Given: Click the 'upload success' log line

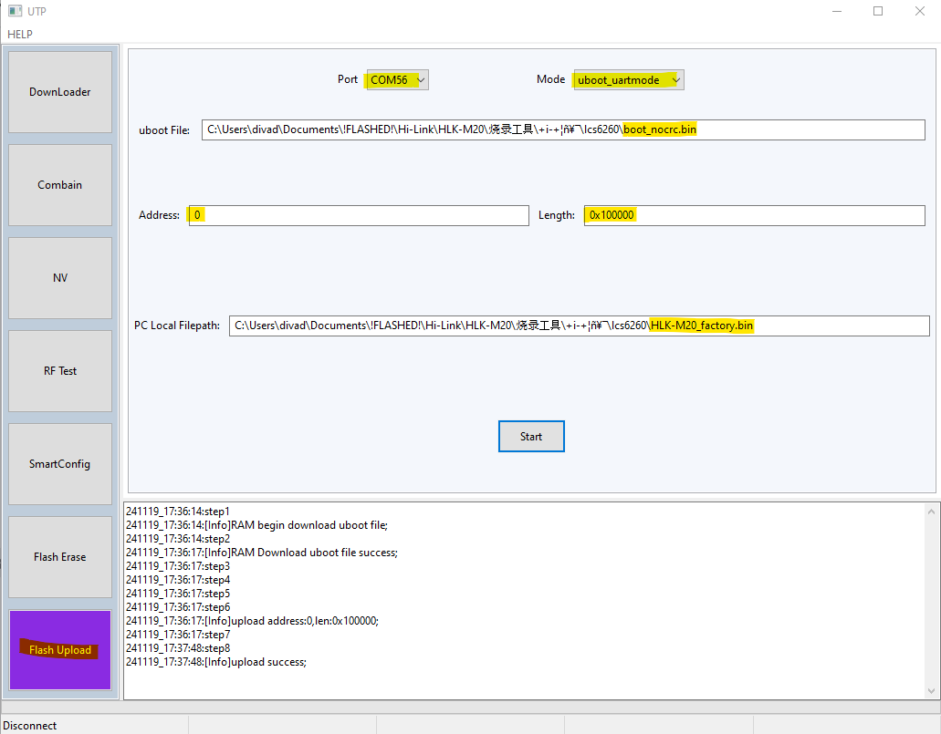Looking at the screenshot, I should point(216,662).
